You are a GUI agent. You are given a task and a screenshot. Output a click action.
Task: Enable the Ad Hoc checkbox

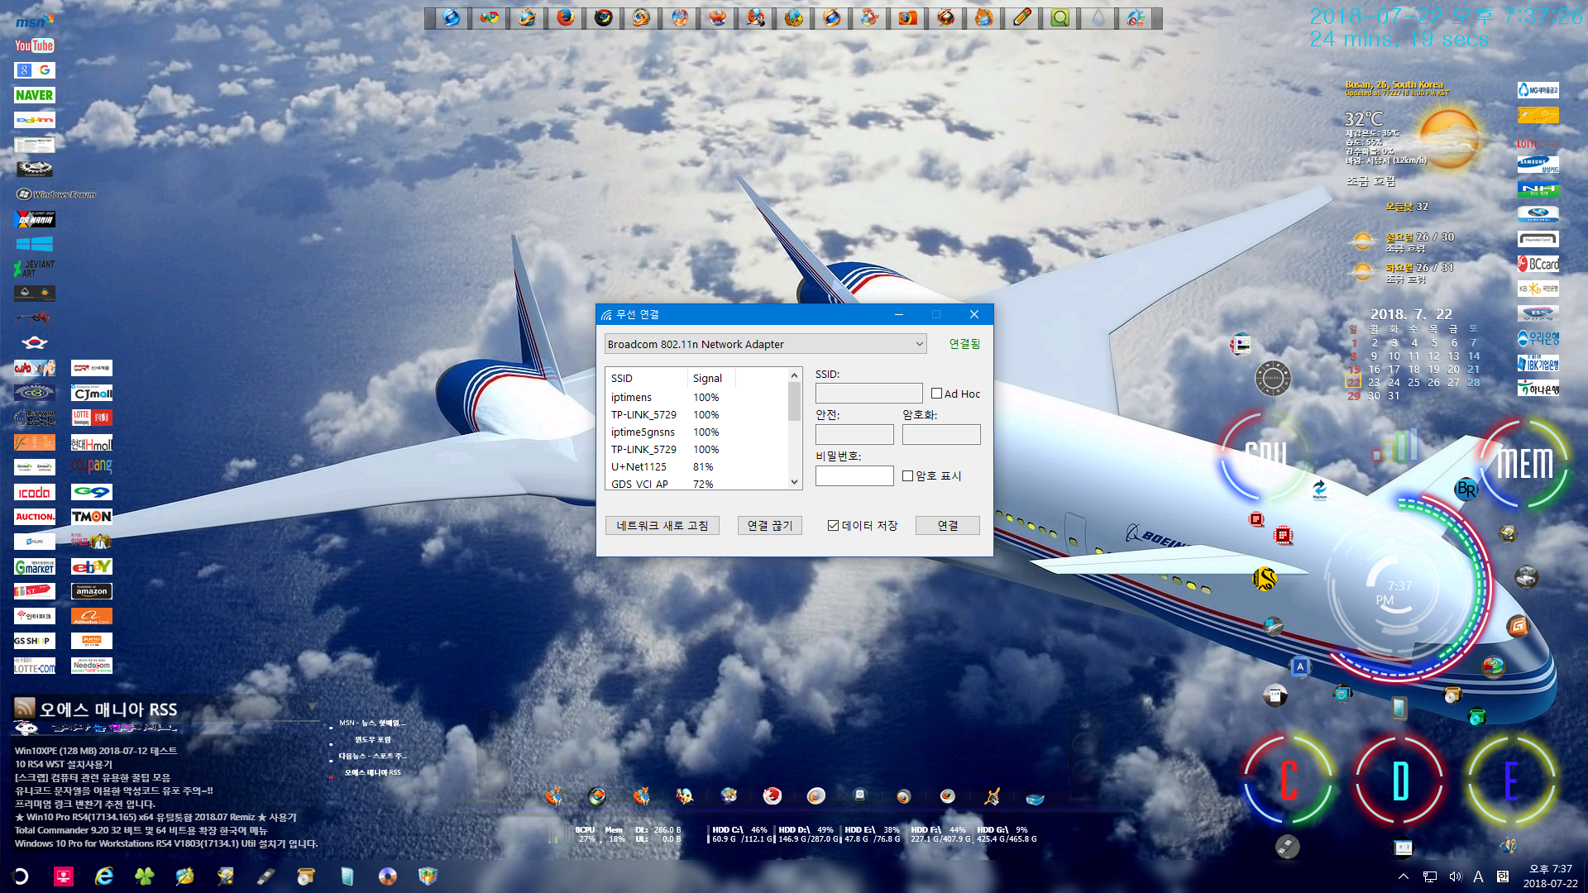(936, 394)
